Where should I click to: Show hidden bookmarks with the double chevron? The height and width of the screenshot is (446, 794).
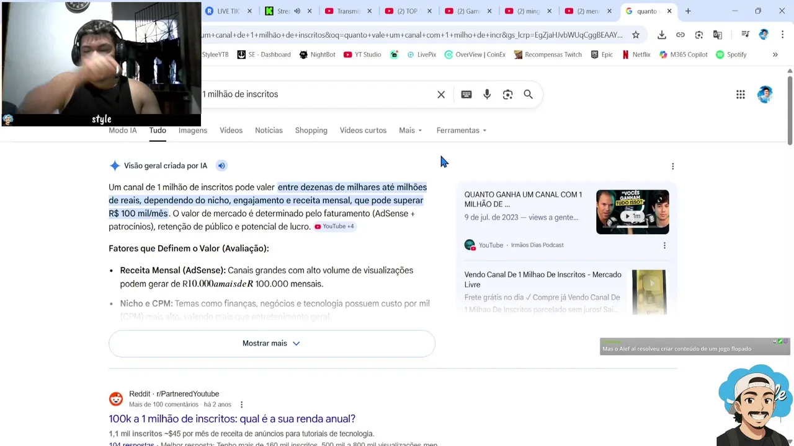point(775,55)
